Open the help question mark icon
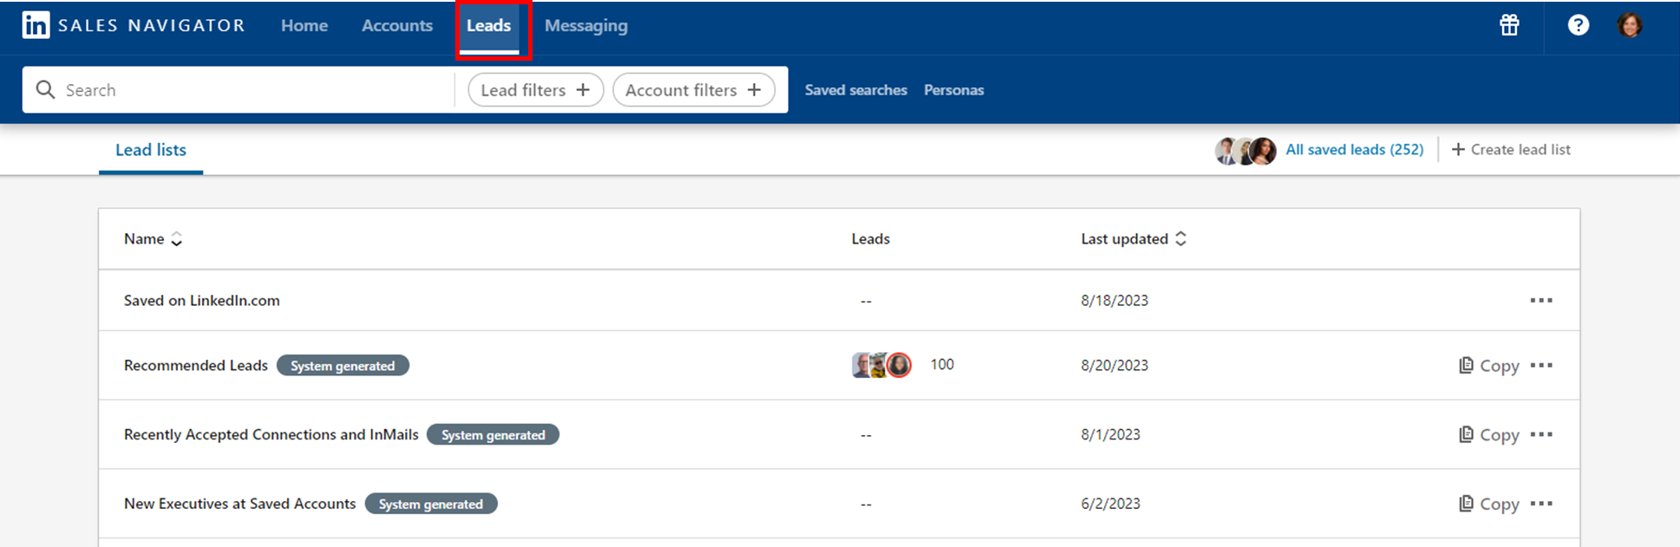Viewport: 1680px width, 547px height. click(x=1579, y=25)
